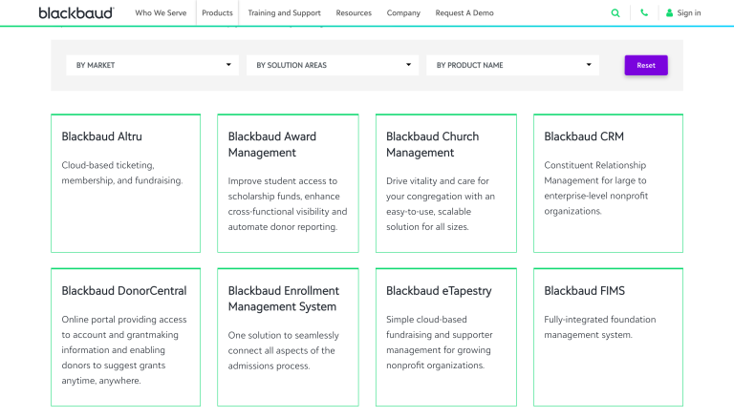Screen dimensions: 734x418
Task: Open the By Market dropdown
Action: [153, 65]
